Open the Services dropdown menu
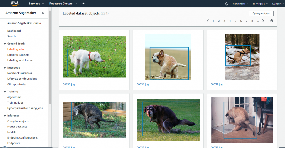Screen dimensions: 285x148 (x=36, y=4)
